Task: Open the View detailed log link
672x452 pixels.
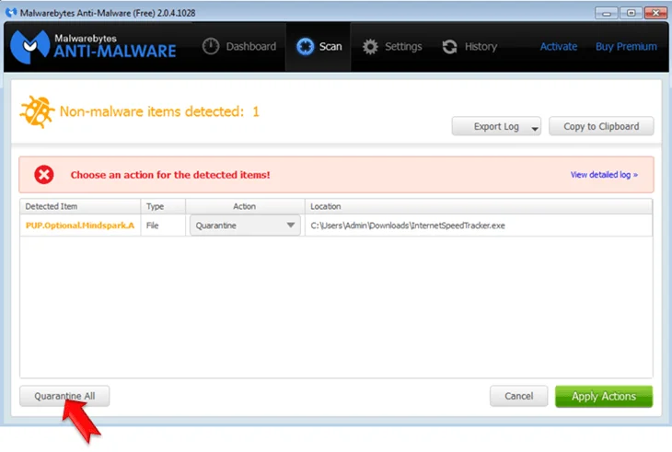Action: 604,175
